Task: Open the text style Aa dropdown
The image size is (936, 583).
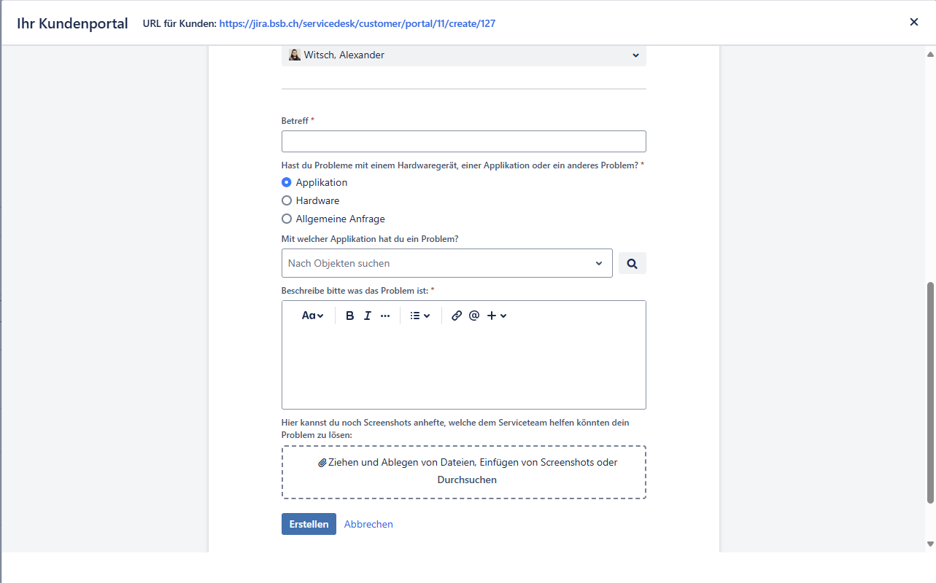Action: click(313, 316)
